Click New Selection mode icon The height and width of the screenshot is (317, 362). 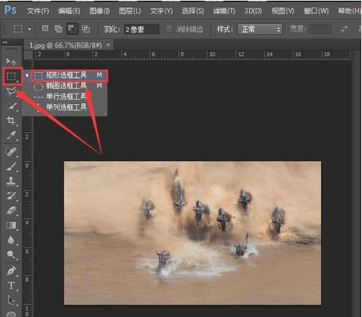tap(45, 29)
